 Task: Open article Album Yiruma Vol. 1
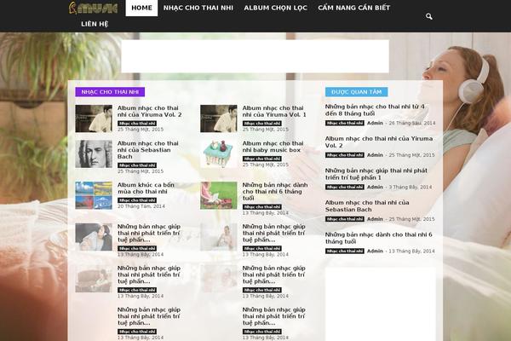274,112
